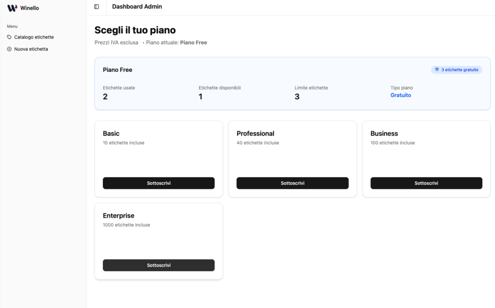Screen dimensions: 495x308
Task: Click the Winello logo icon
Action: (x=12, y=8)
